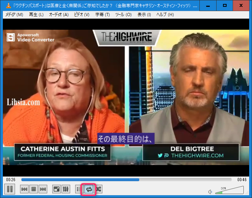252x198 pixels.
Task: Expand the オーディオ (A) menu
Action: coord(58,15)
